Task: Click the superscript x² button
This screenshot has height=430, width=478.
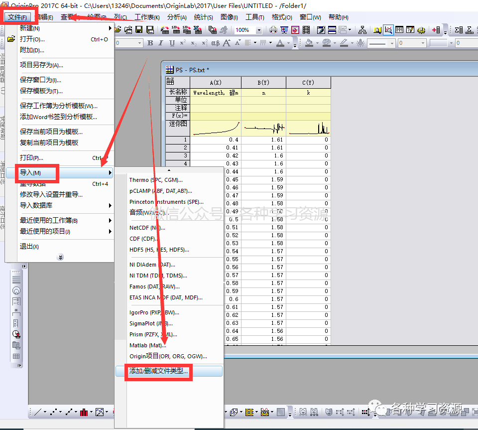Action: point(183,43)
